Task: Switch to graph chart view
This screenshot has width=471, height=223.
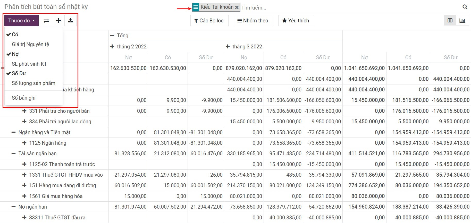Action: (x=462, y=21)
